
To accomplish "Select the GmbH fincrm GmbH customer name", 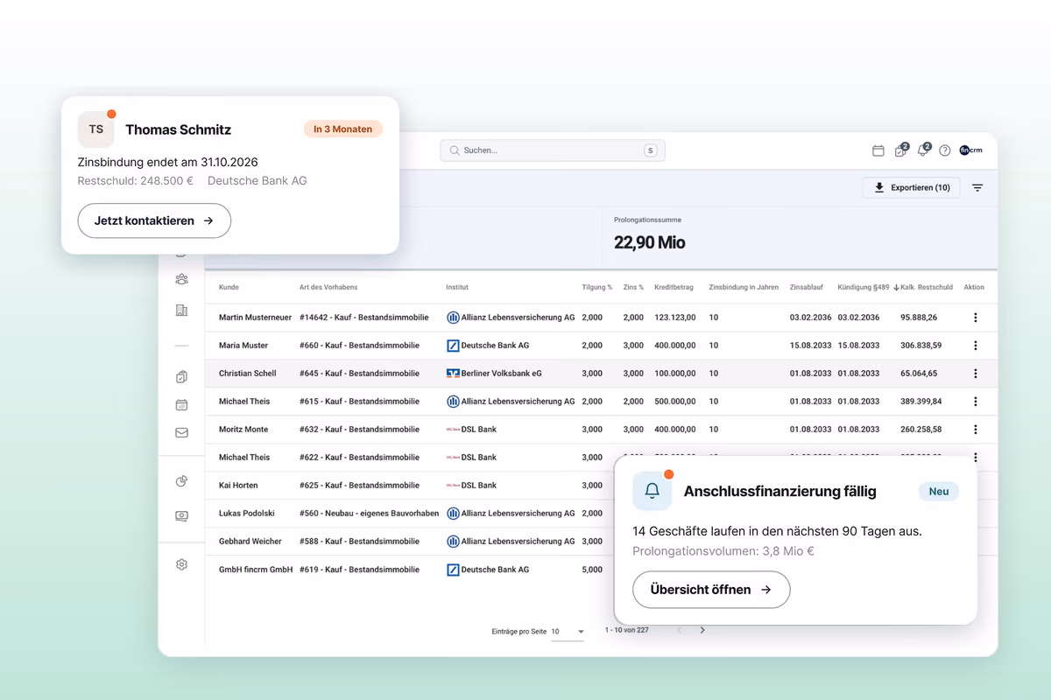I will pos(256,570).
